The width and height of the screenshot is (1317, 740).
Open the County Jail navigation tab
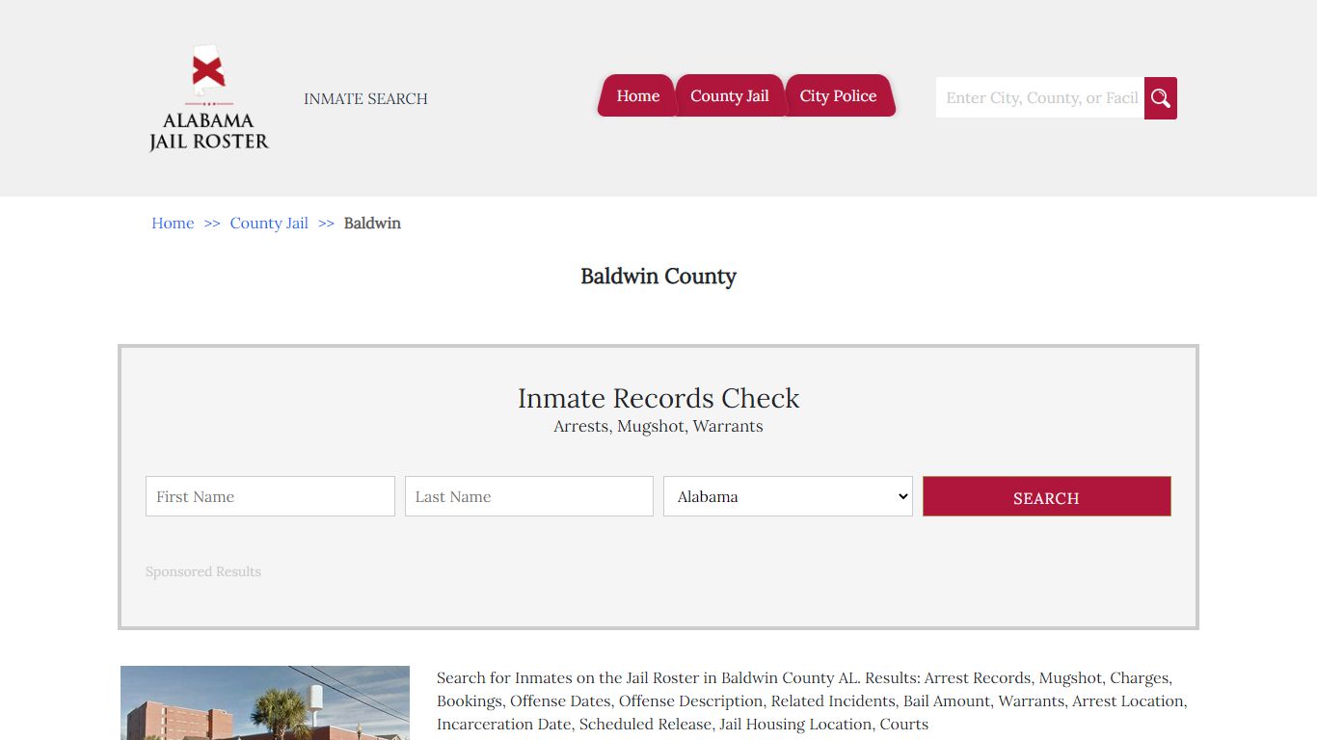730,96
